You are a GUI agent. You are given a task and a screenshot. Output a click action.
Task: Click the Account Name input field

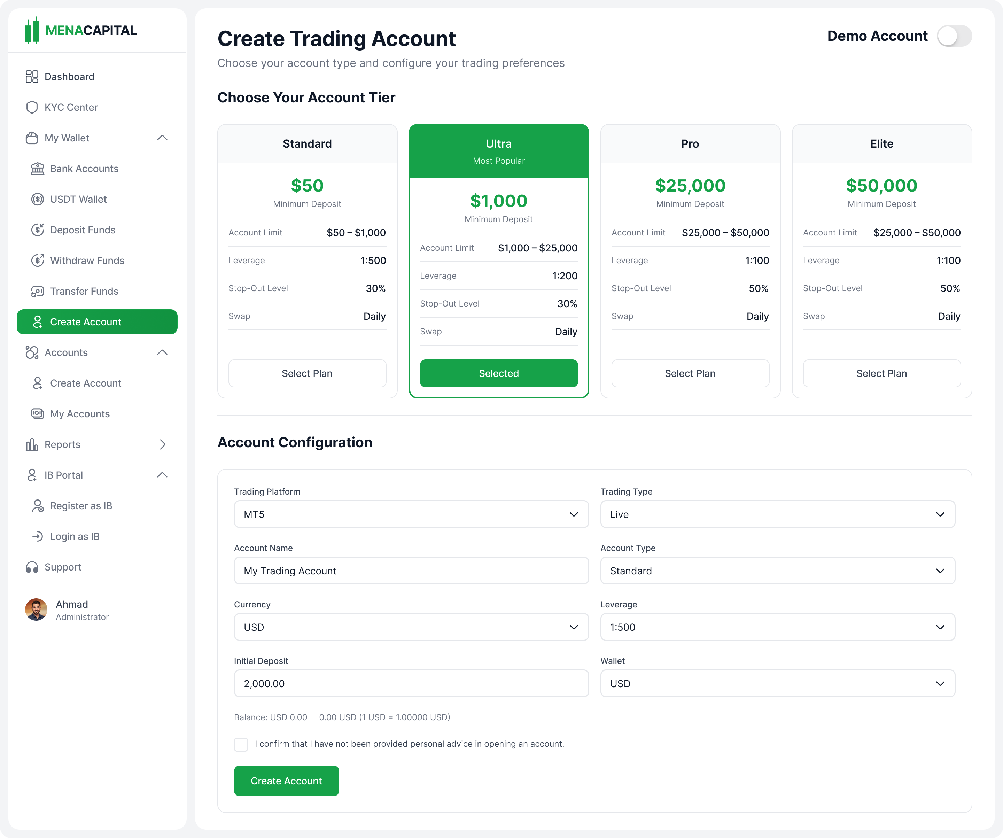411,571
